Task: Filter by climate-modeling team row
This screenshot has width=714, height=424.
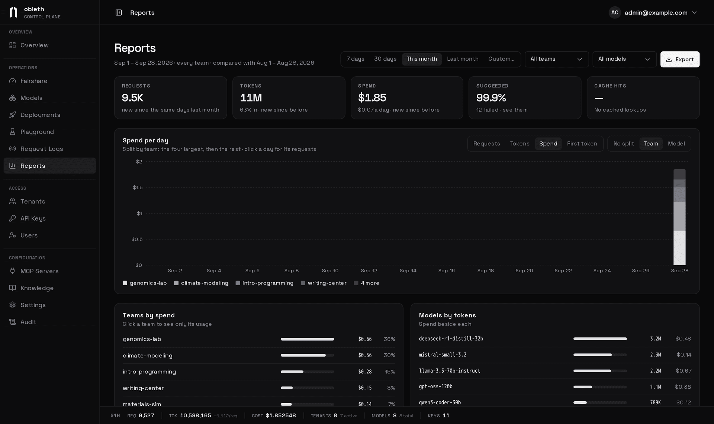Action: [x=259, y=356]
